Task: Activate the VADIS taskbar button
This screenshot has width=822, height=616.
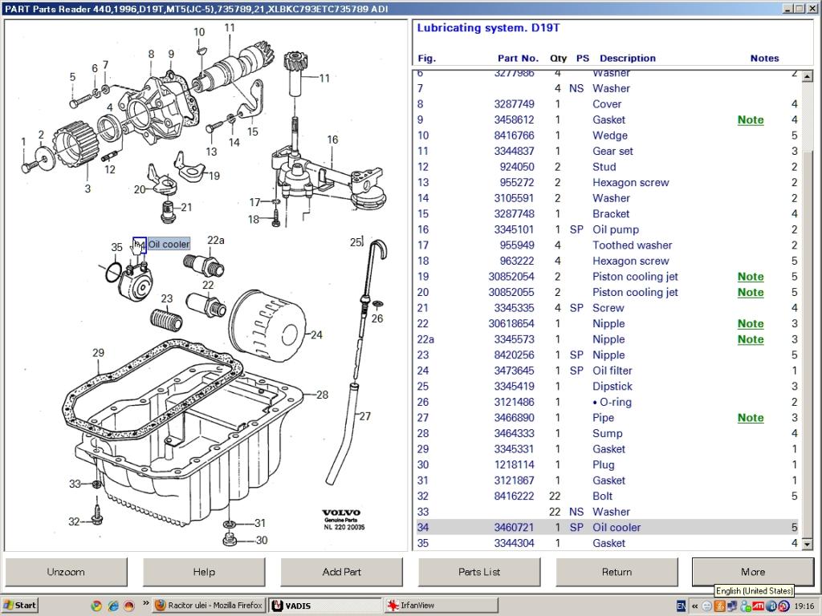Action: [325, 606]
